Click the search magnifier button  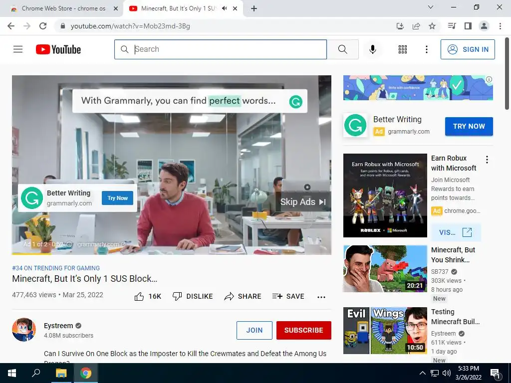coord(342,49)
